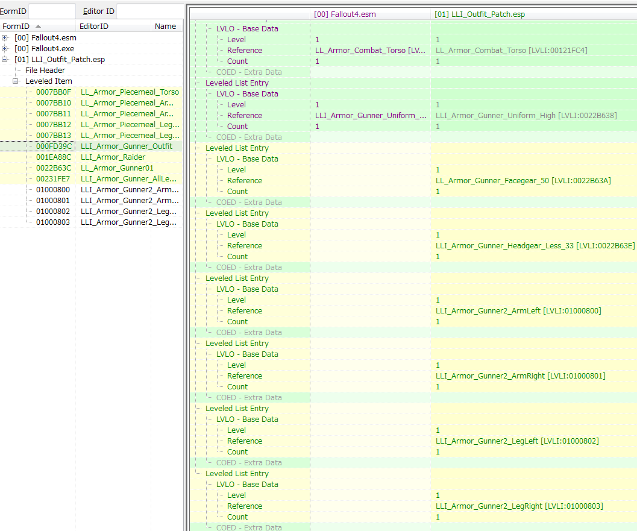This screenshot has height=531, width=637.
Task: Select record 01000800 in the tree
Action: pos(92,190)
